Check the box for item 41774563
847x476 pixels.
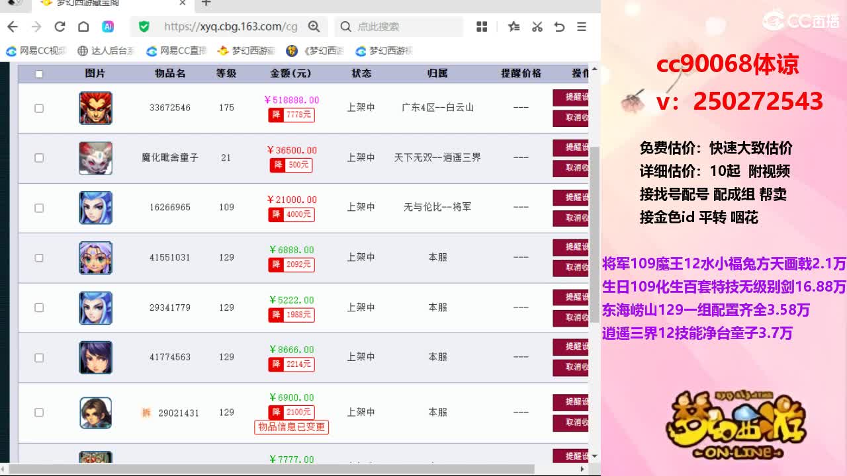[x=39, y=358]
